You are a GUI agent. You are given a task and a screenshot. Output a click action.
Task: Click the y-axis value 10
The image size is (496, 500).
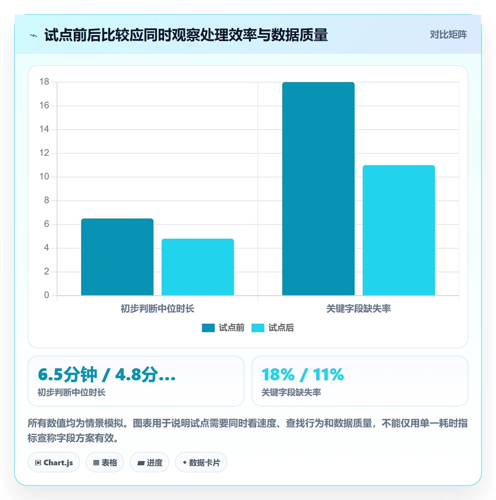(44, 177)
